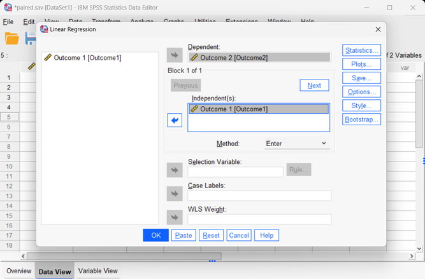425x279 pixels.
Task: Select Outcome 2 in the Dependent box
Action: point(260,57)
